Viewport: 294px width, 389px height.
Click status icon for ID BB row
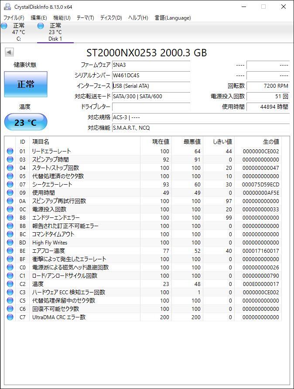pos(10,226)
